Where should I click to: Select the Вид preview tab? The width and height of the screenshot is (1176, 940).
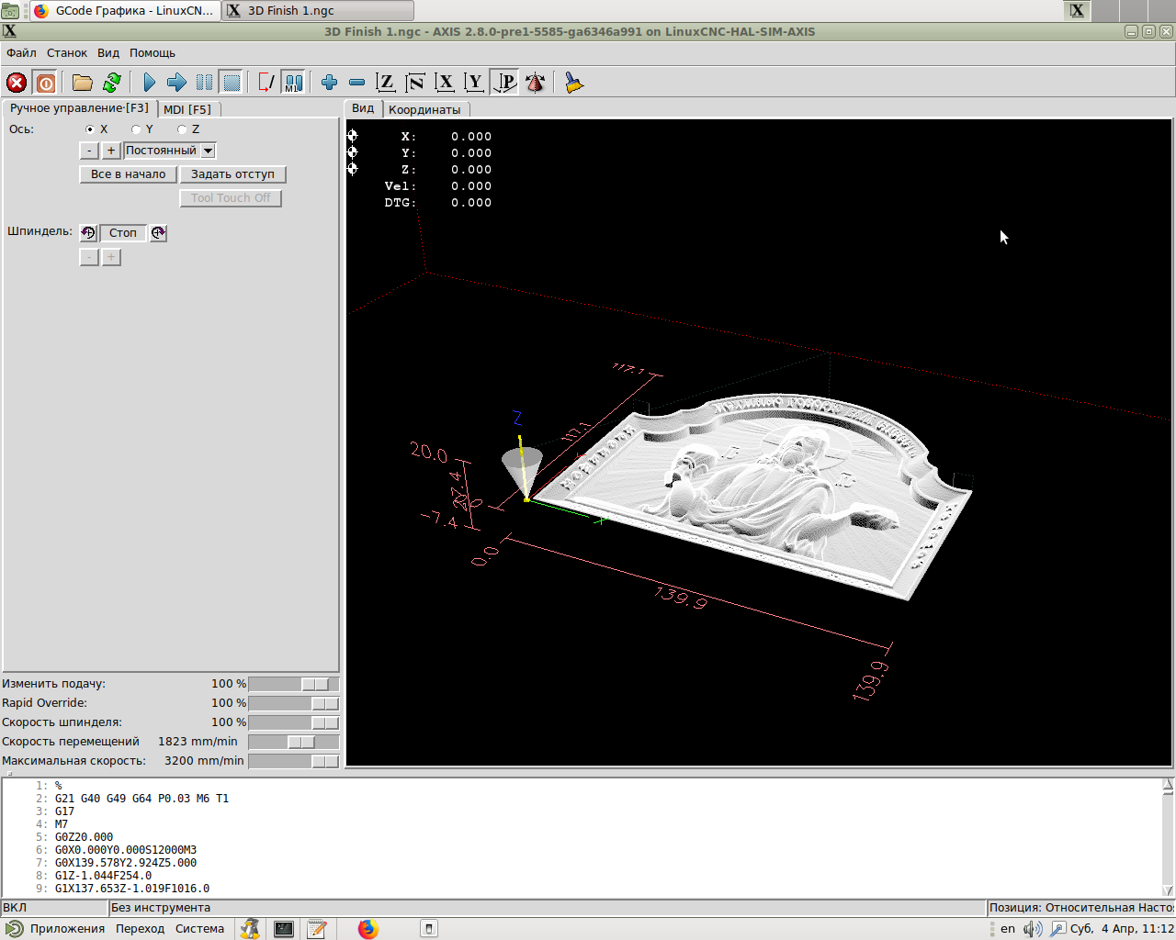point(363,108)
